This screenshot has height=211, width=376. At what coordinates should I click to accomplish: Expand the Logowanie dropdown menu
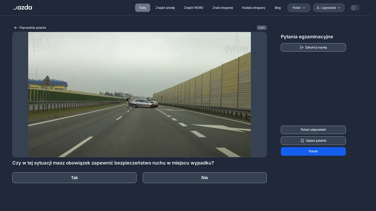click(329, 8)
